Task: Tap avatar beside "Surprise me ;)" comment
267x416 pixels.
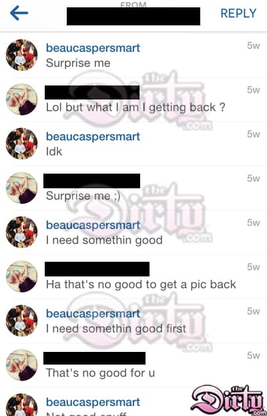Action: [21, 188]
